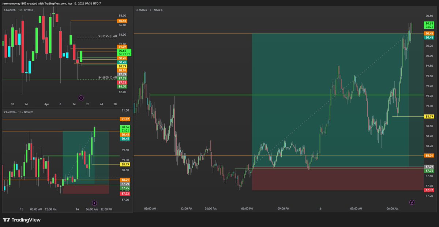This screenshot has height=227, width=439.
Task: Select the red 87.32 label on 5-minute chart
Action: tap(429, 190)
